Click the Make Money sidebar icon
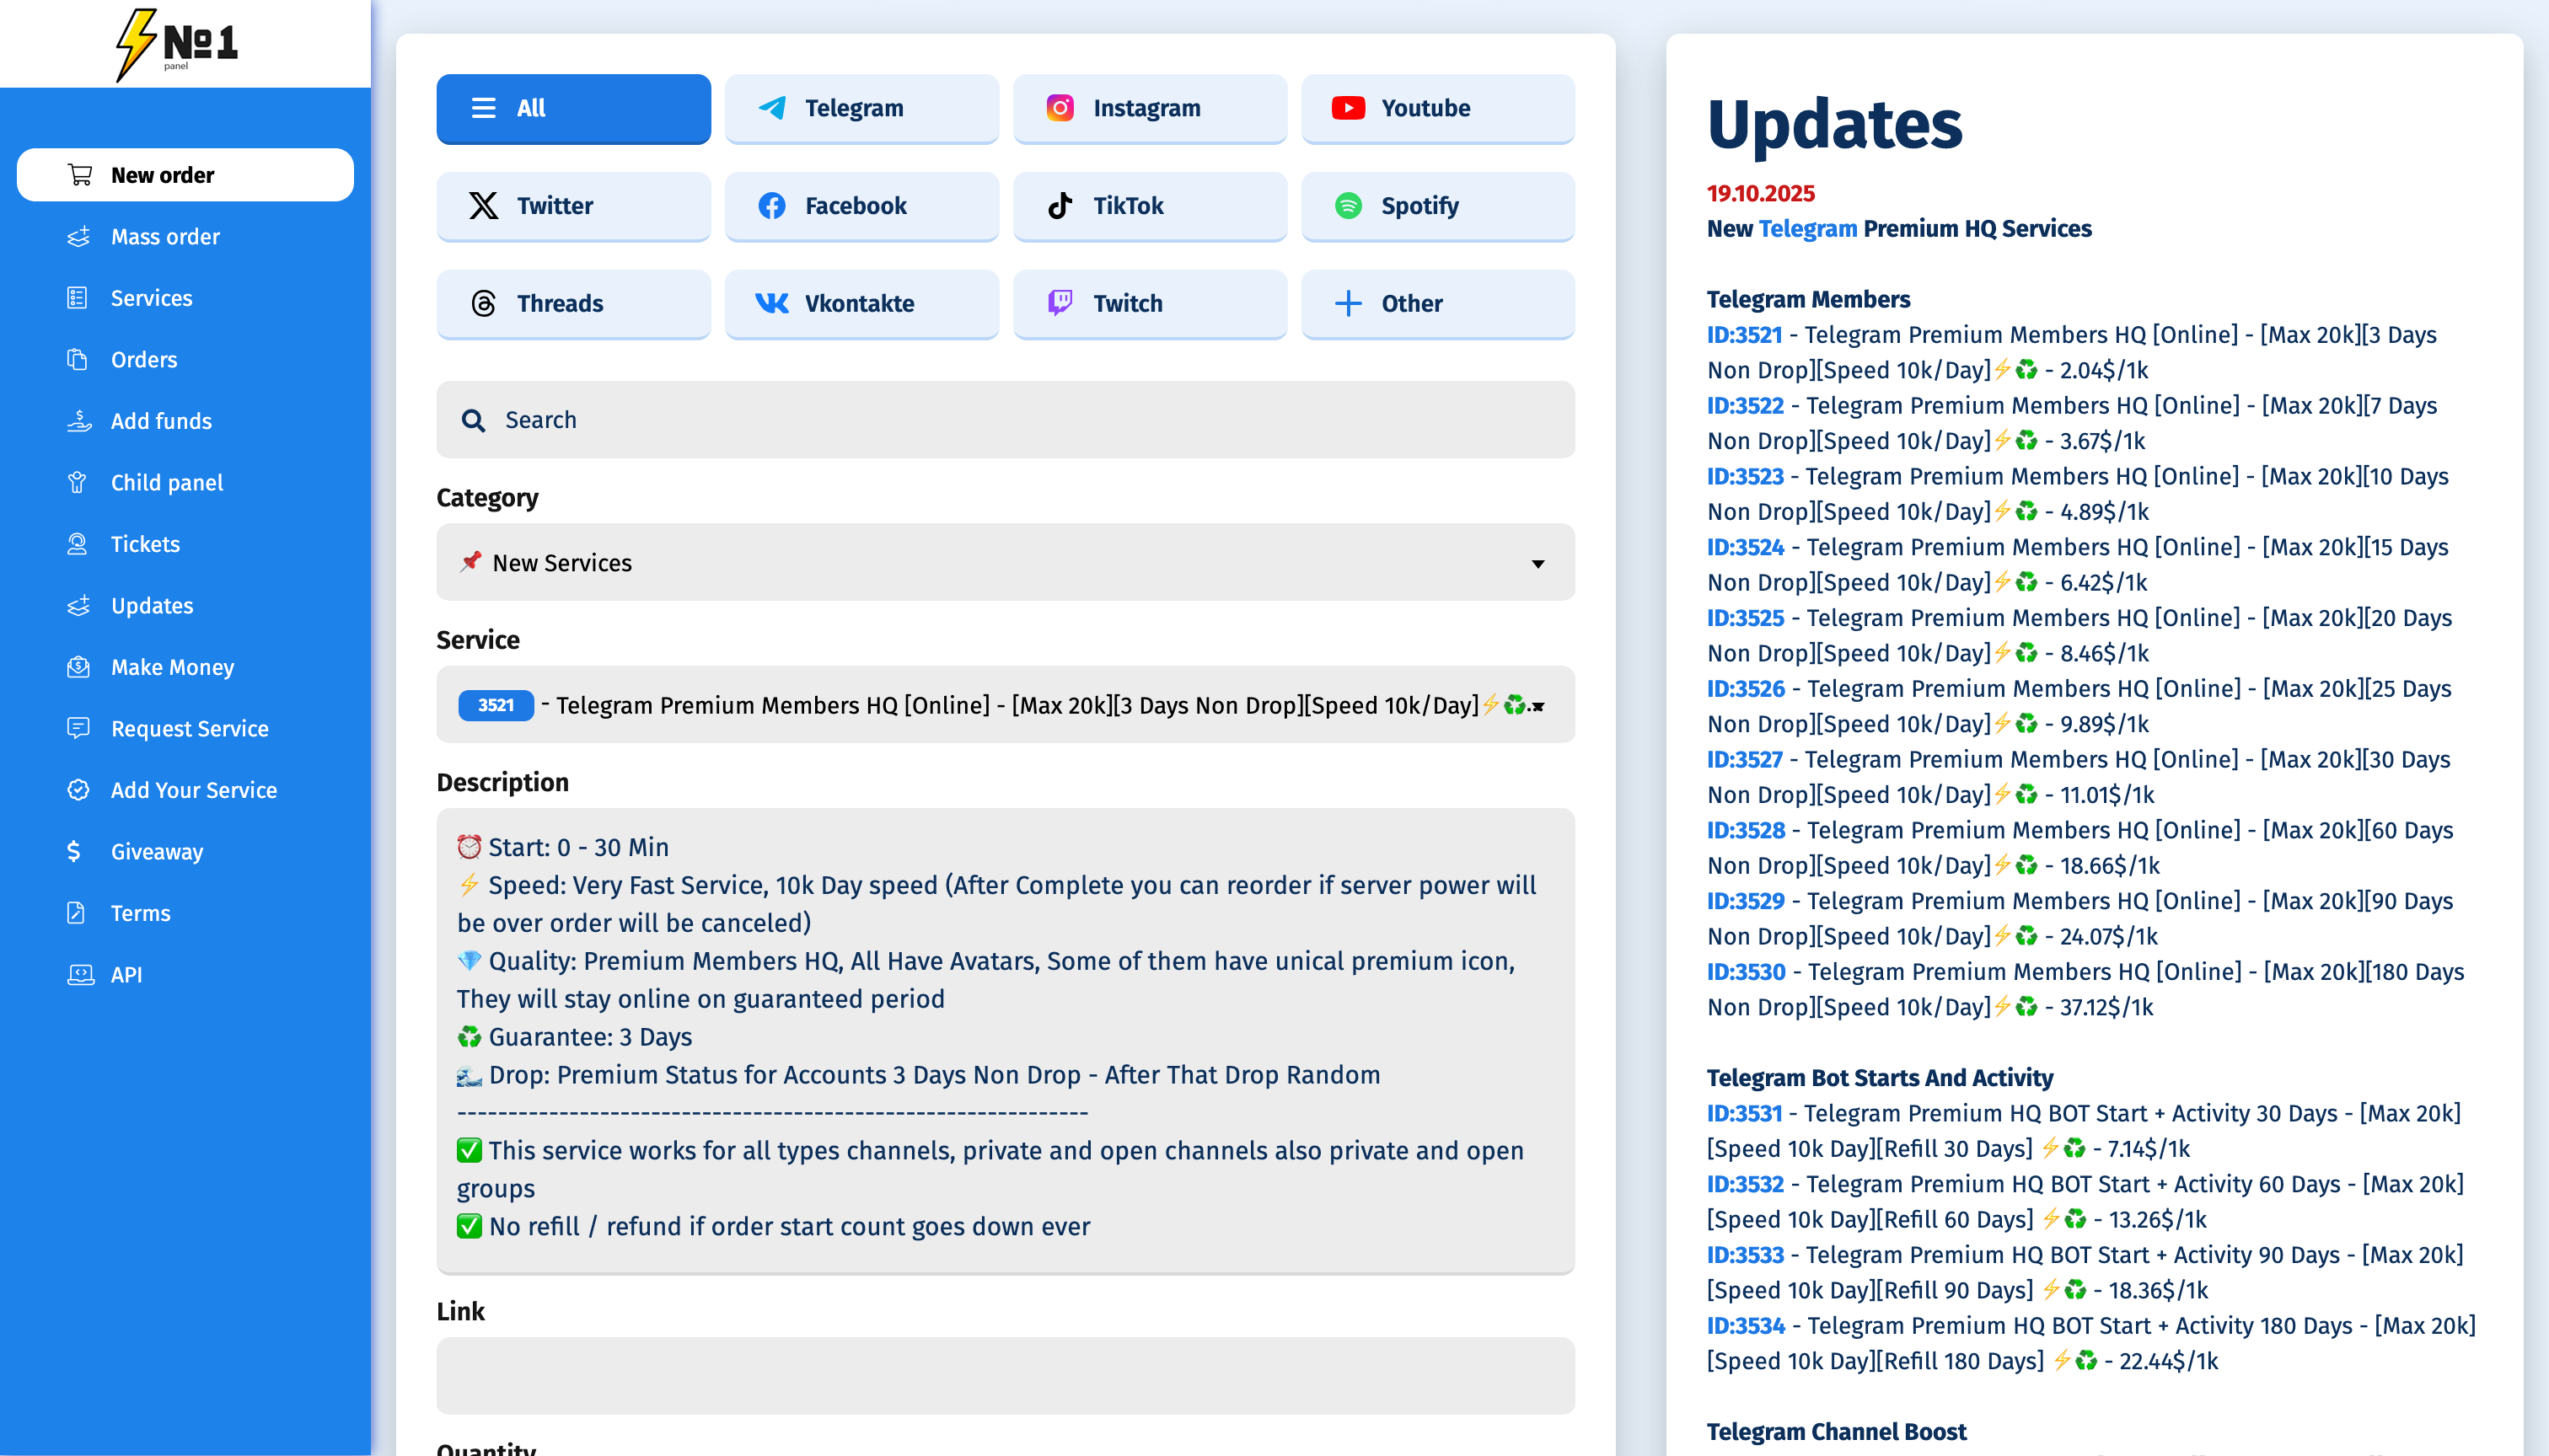The height and width of the screenshot is (1456, 2549). (x=79, y=667)
